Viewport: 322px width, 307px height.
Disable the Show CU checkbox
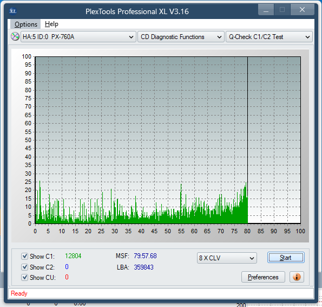[x=25, y=277]
